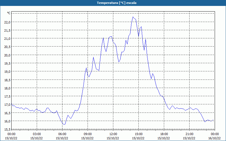Click the 09:00 time marker
This screenshot has width=226, height=141.
click(88, 134)
